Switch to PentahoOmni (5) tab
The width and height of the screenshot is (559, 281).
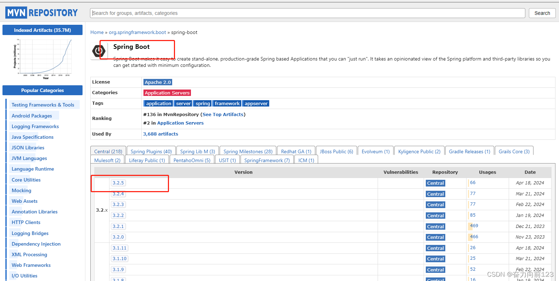pos(192,160)
